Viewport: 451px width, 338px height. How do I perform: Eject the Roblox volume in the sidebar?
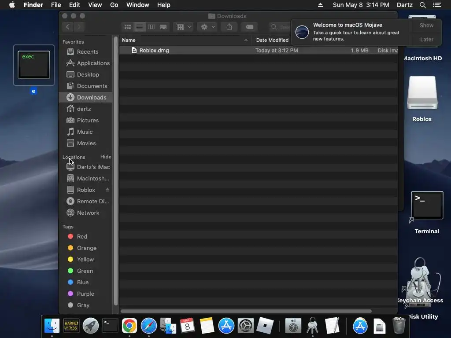tap(107, 190)
